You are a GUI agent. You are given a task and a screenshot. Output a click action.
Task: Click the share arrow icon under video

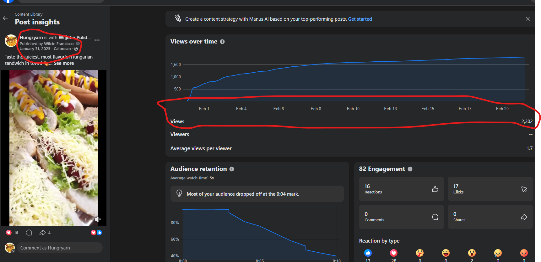coord(42,233)
